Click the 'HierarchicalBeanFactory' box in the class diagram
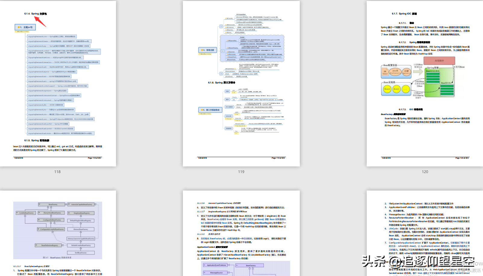 point(51,213)
